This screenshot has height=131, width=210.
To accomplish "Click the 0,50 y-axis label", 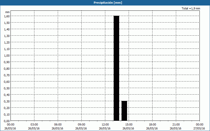I will [x=7, y=88].
